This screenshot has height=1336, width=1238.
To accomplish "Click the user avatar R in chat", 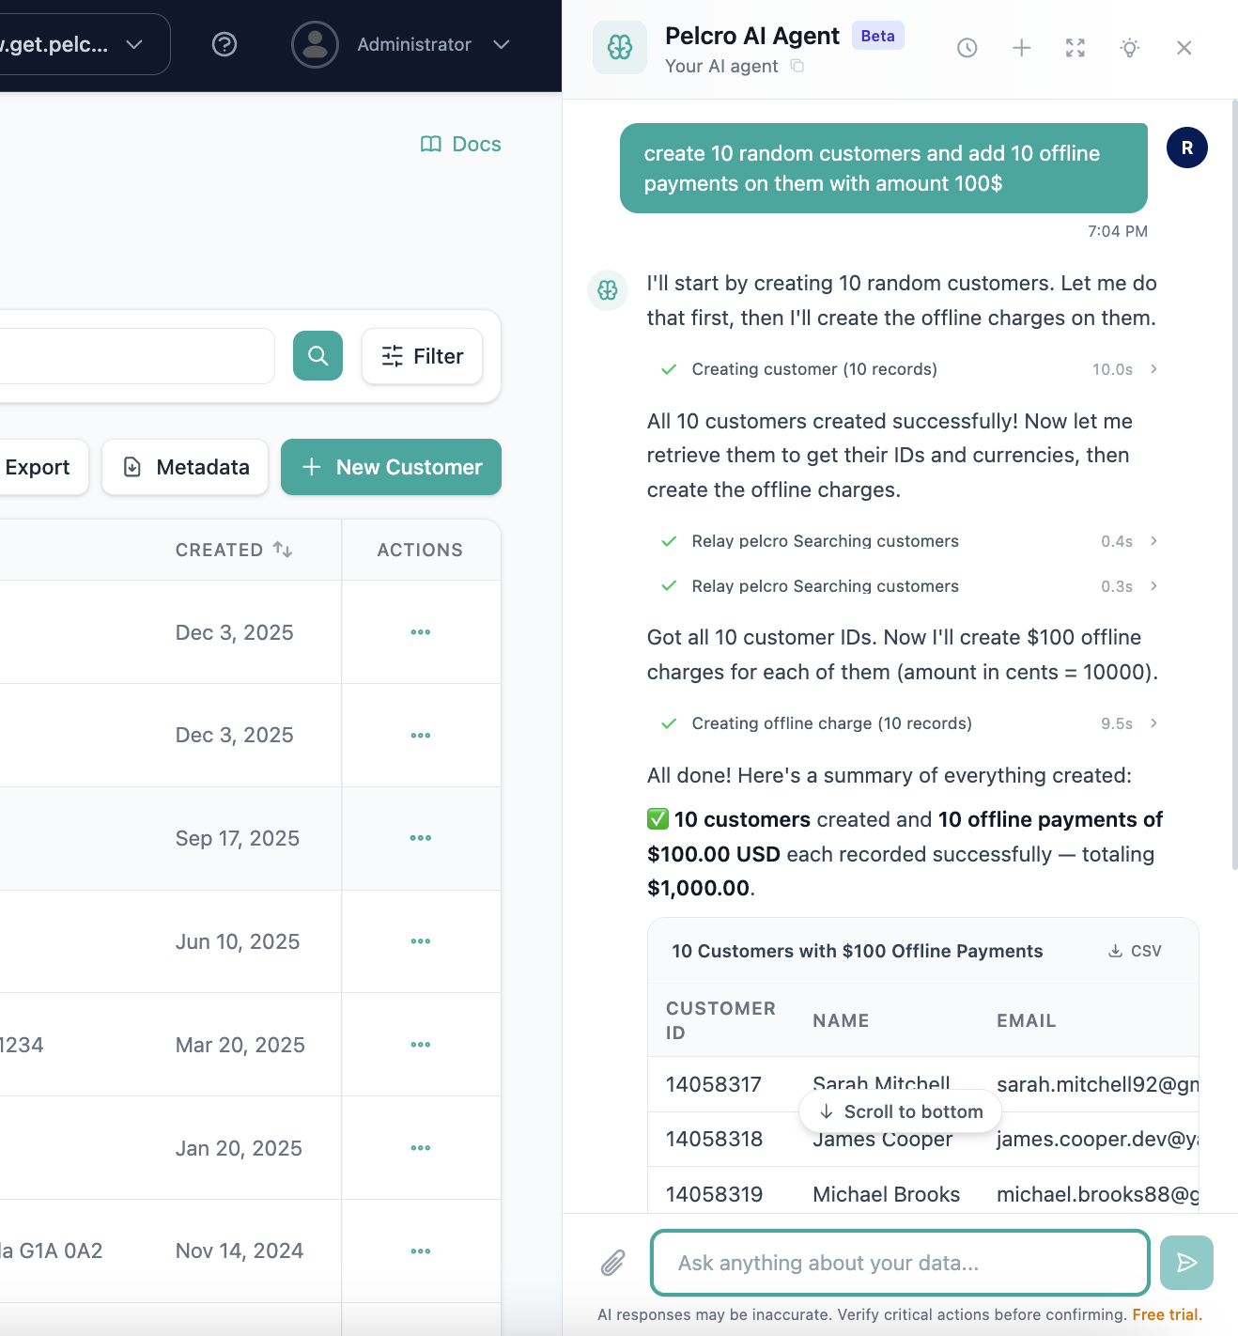I will point(1187,148).
